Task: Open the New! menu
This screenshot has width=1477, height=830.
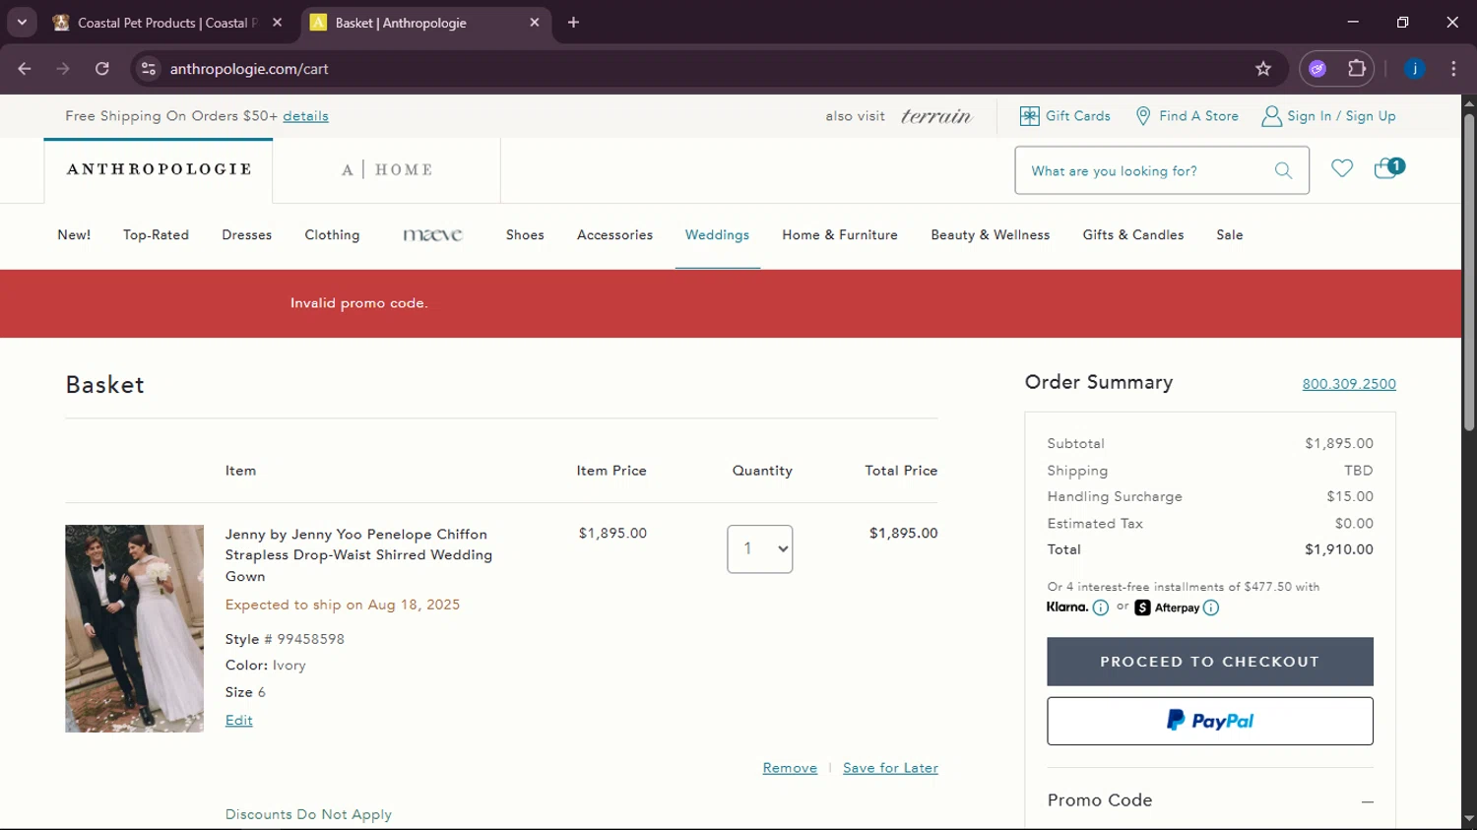Action: coord(74,235)
